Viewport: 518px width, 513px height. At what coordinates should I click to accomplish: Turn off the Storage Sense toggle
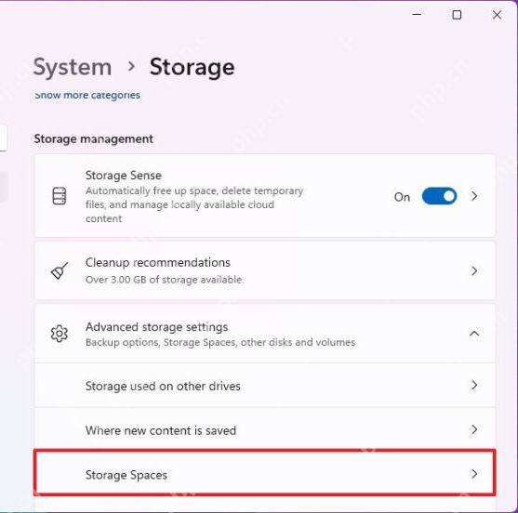[x=439, y=196]
